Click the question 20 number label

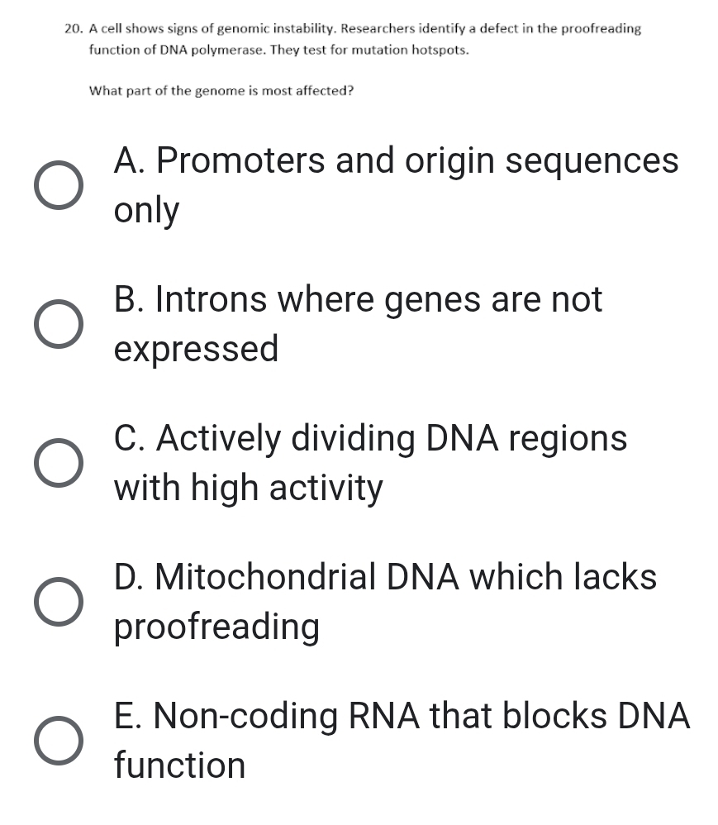click(71, 29)
